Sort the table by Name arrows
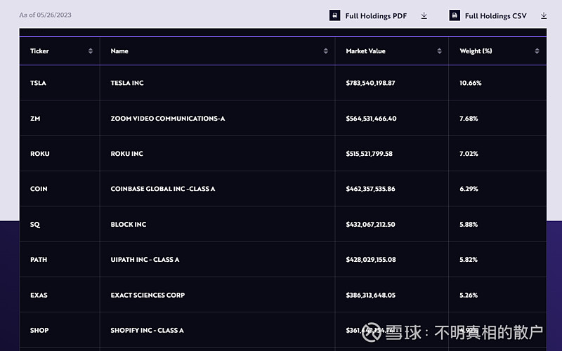Image resolution: width=562 pixels, height=351 pixels. [326, 51]
